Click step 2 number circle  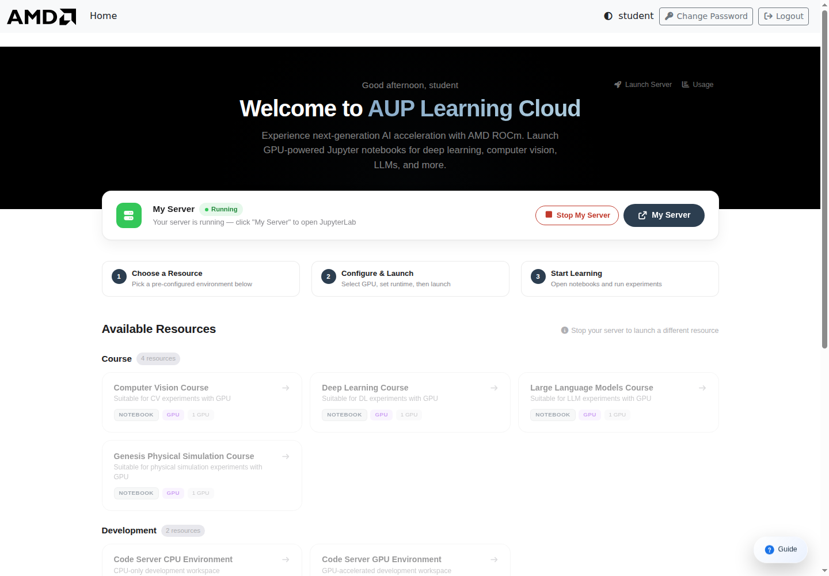click(329, 276)
